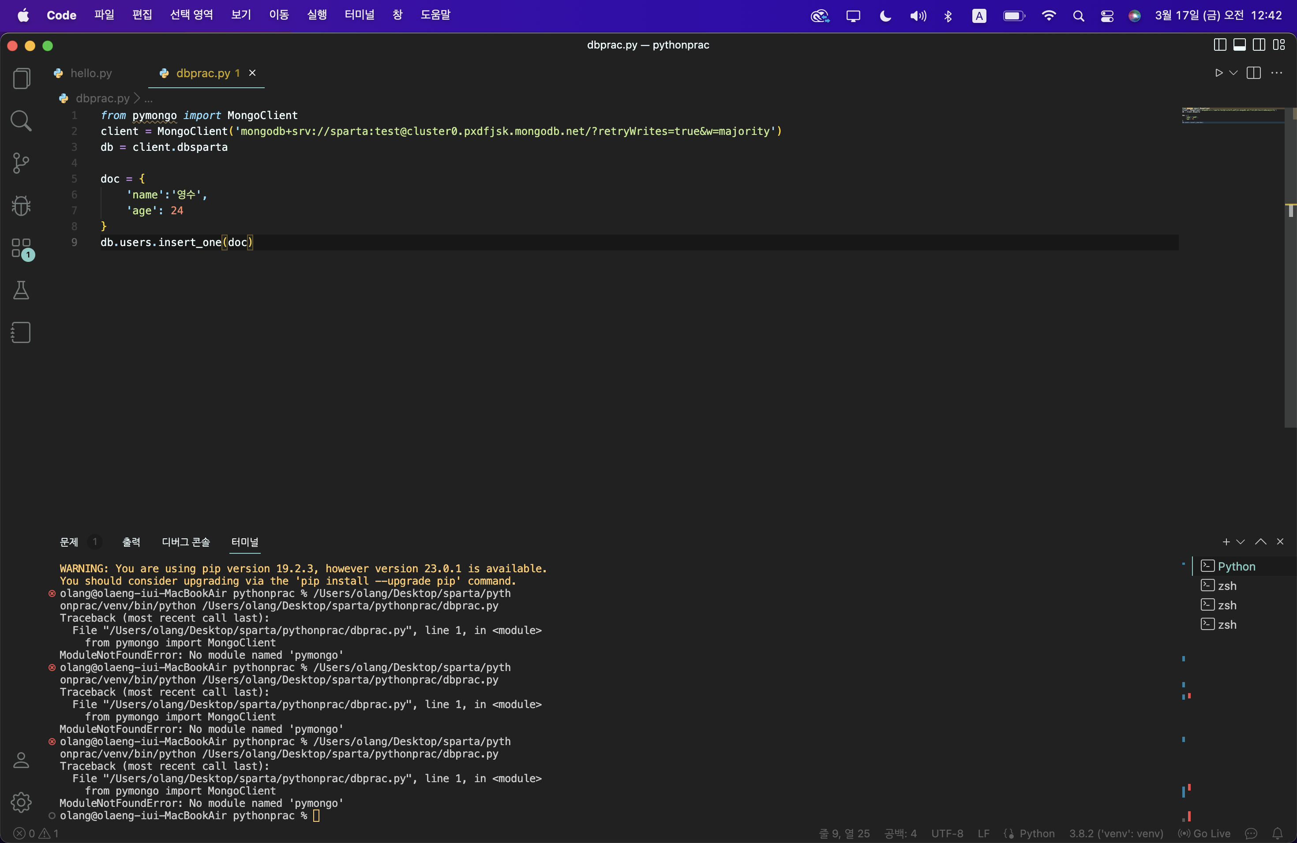1297x843 pixels.
Task: Open editor More Actions ellipsis
Action: pyautogui.click(x=1277, y=73)
